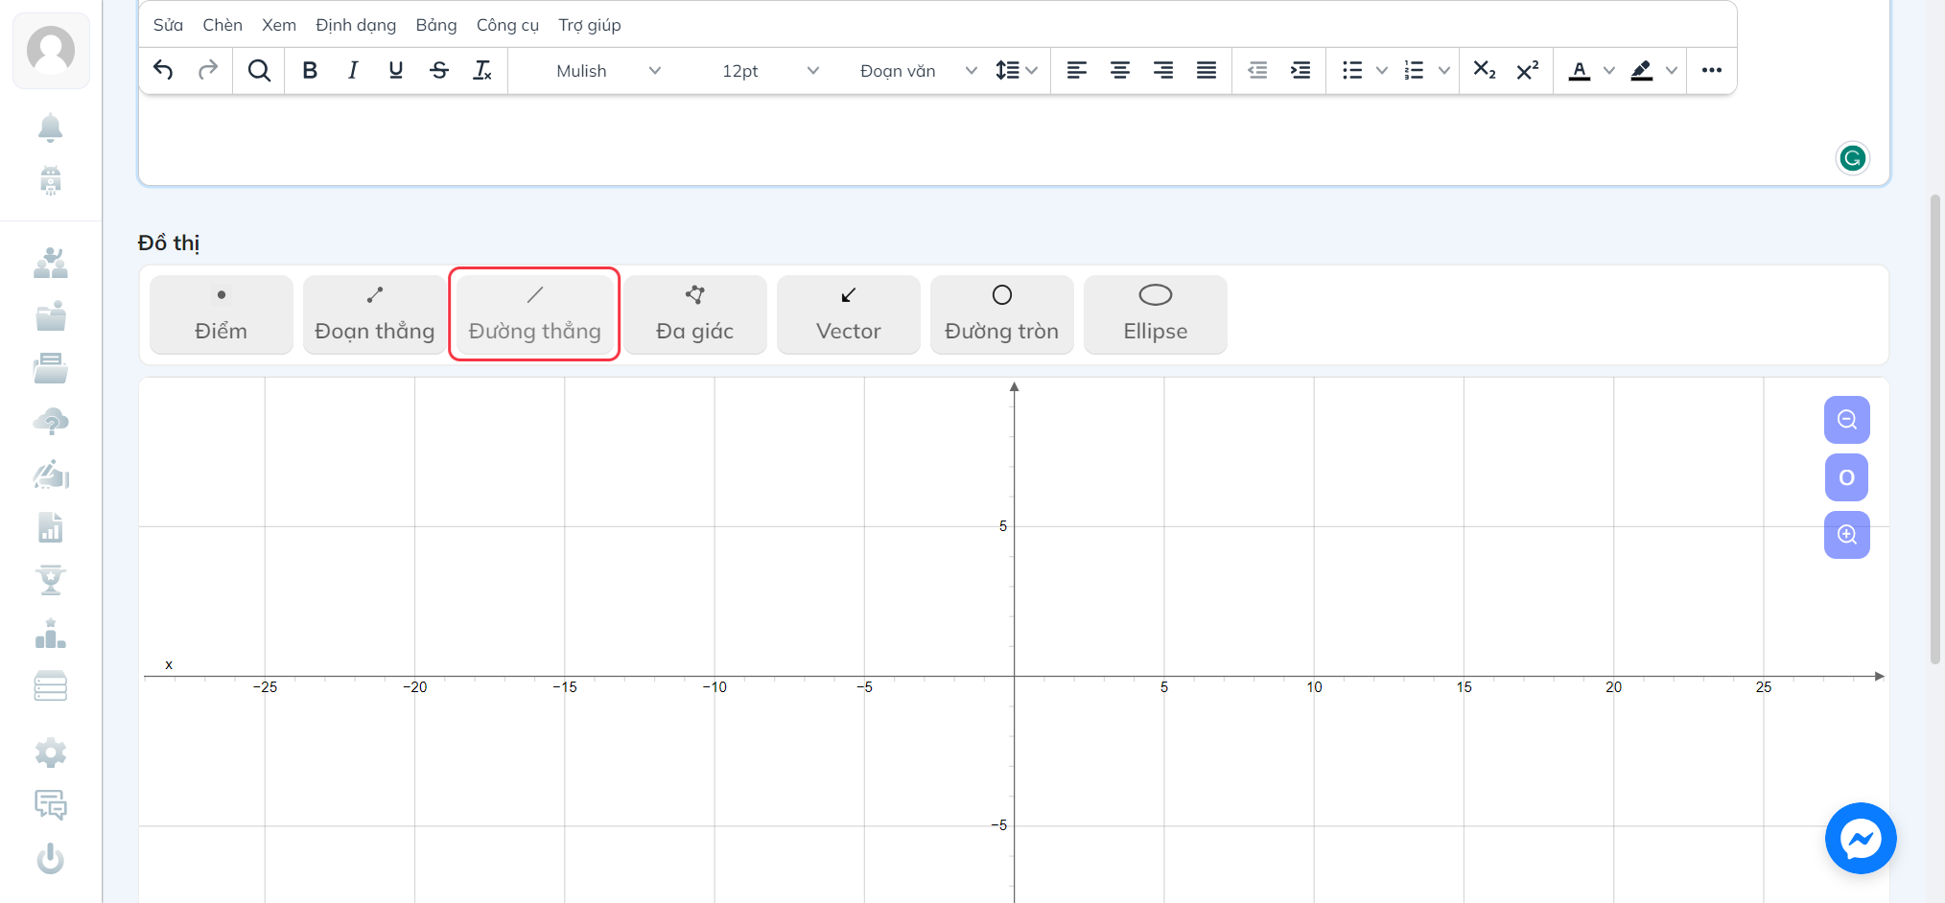Select the Ellipse tool

(x=1156, y=314)
